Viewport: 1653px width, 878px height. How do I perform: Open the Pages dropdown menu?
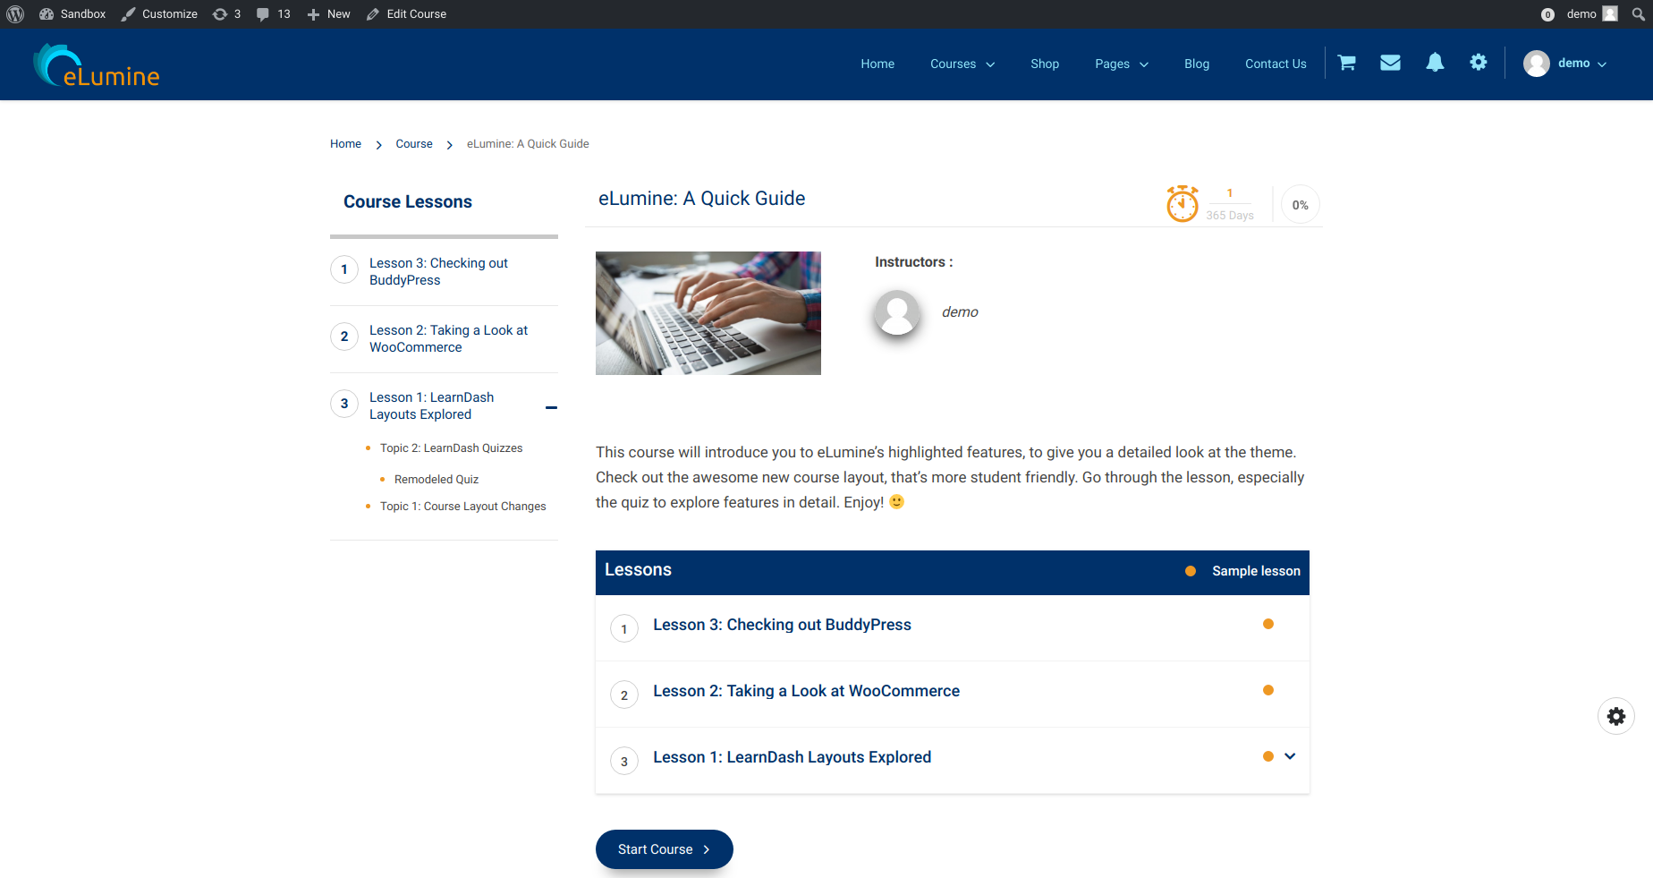coord(1121,64)
